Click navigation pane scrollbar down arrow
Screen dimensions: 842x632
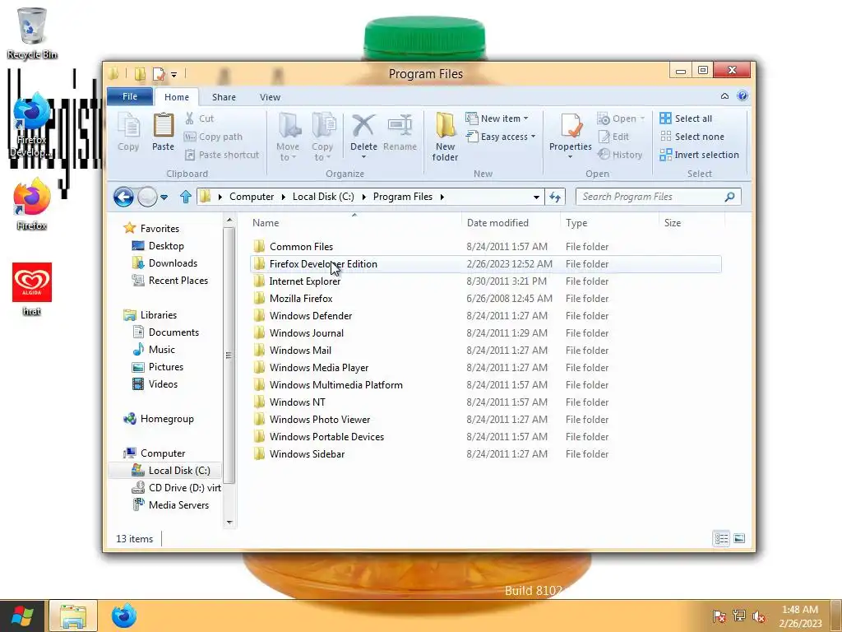coord(229,523)
